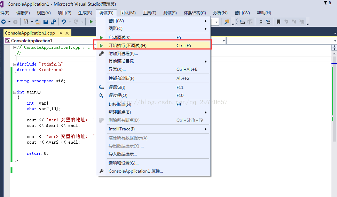Open the Navigate Backward history dropdown arrow
Screen dimensions: 337x197
pos(9,22)
